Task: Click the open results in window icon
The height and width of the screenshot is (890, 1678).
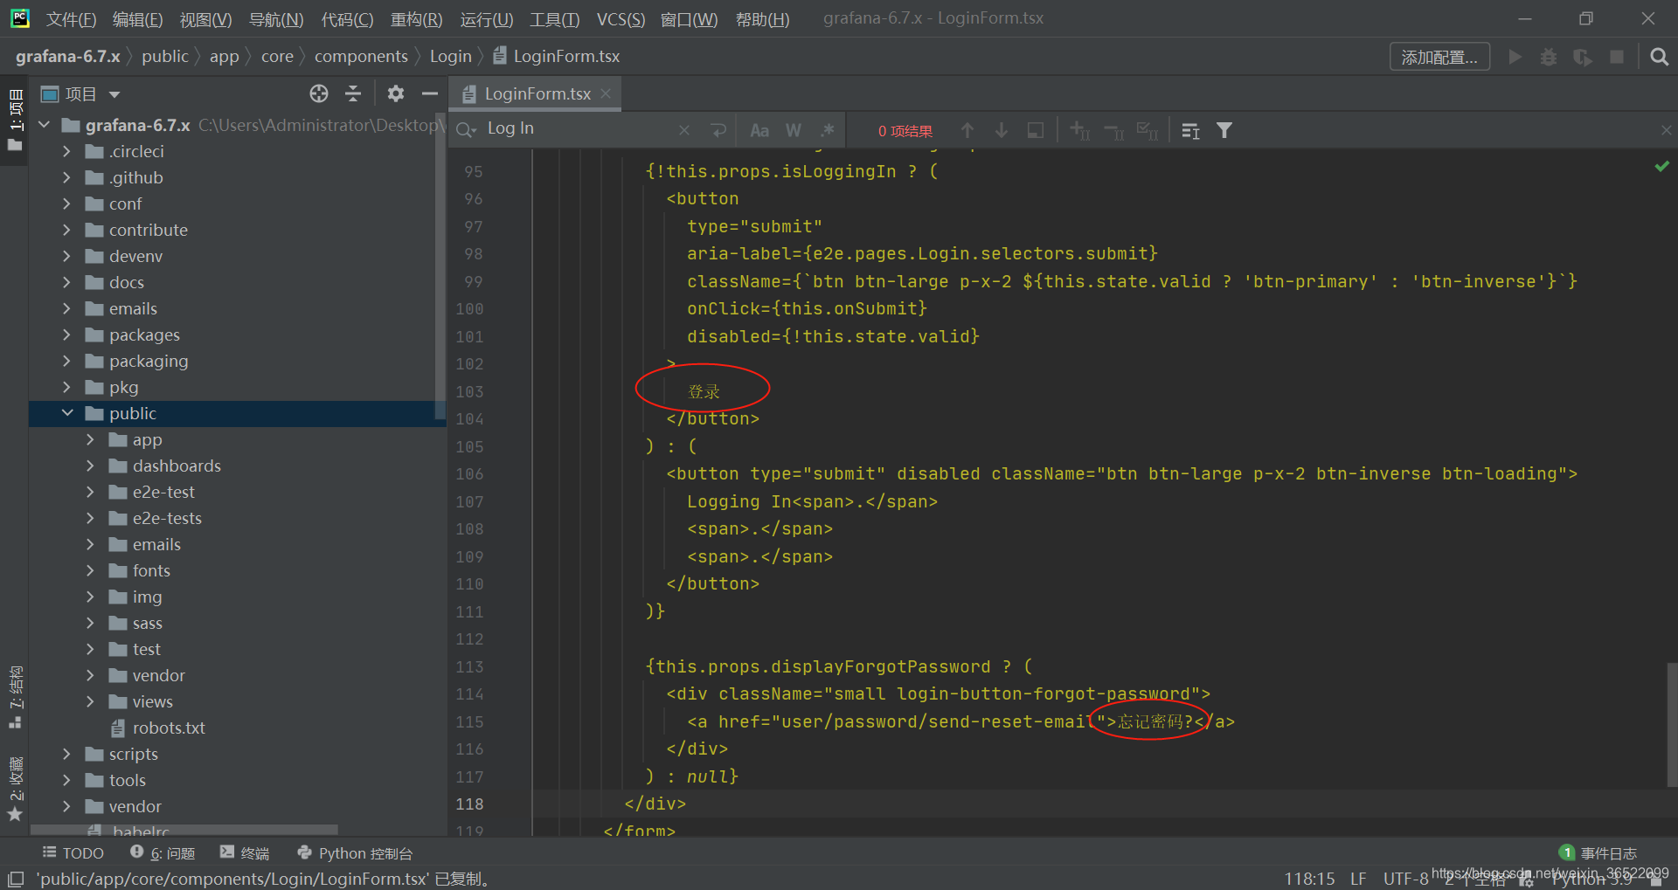Action: [x=1036, y=130]
